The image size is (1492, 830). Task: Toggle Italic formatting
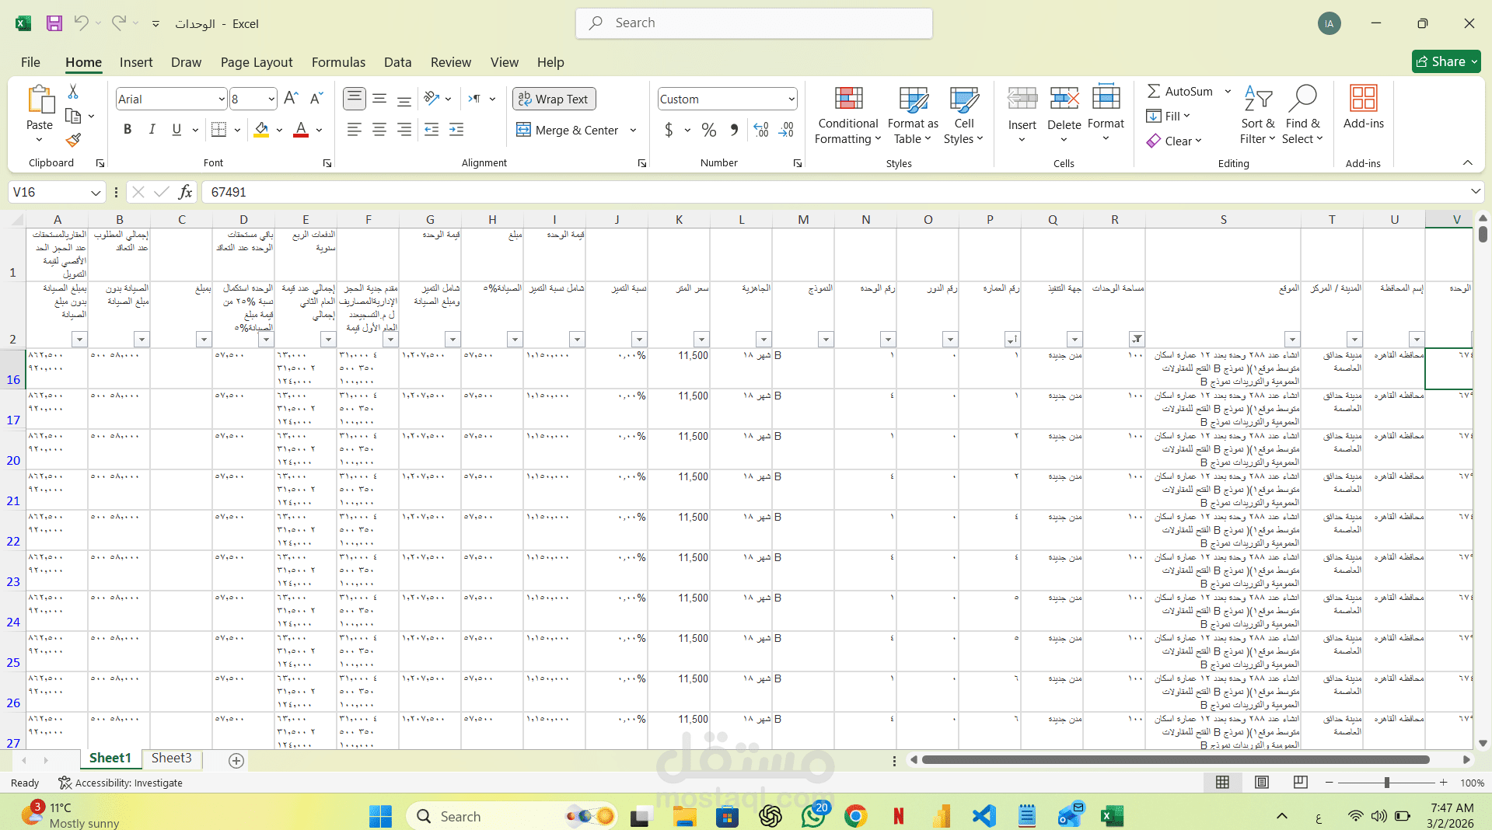(x=152, y=130)
